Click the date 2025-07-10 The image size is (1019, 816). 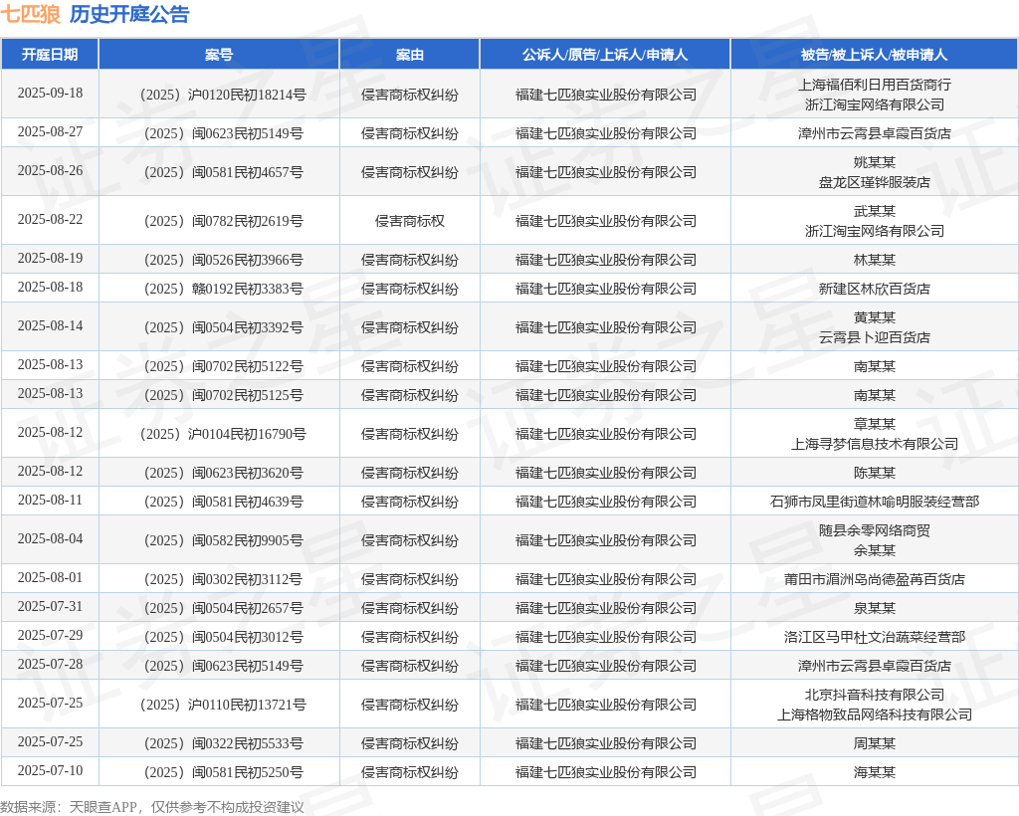tap(50, 770)
